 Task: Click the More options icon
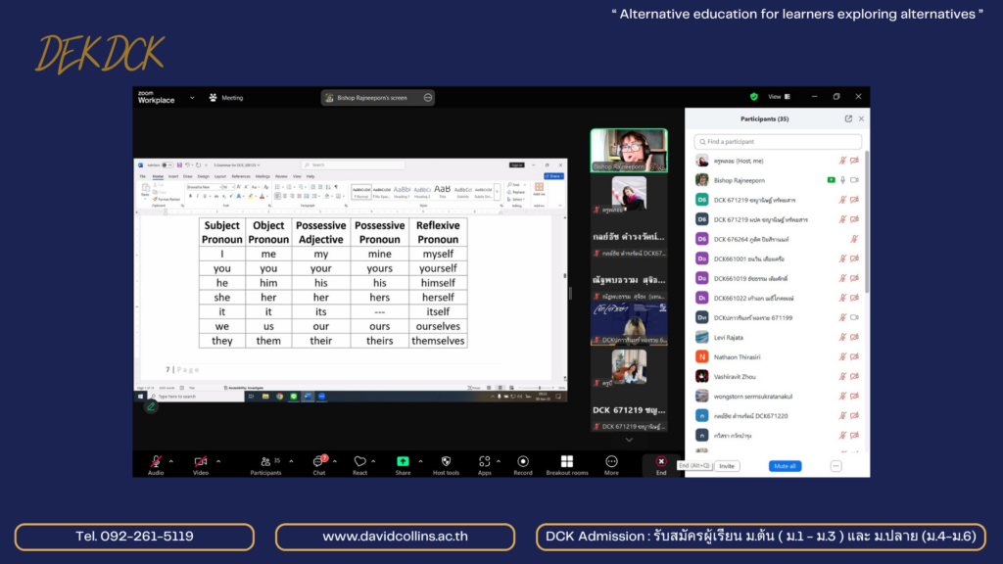click(x=612, y=461)
